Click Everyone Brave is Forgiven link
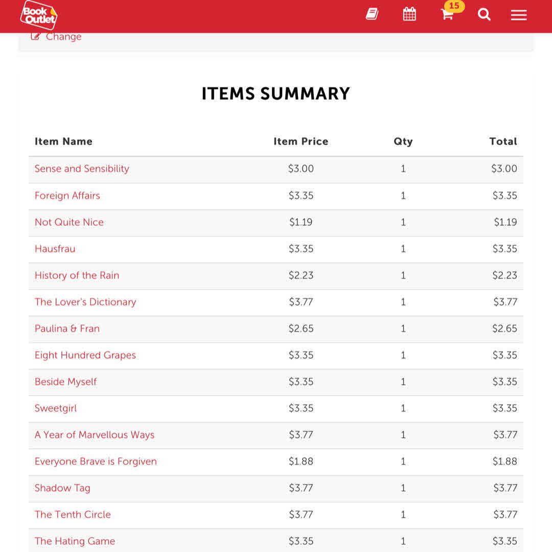 (x=96, y=461)
